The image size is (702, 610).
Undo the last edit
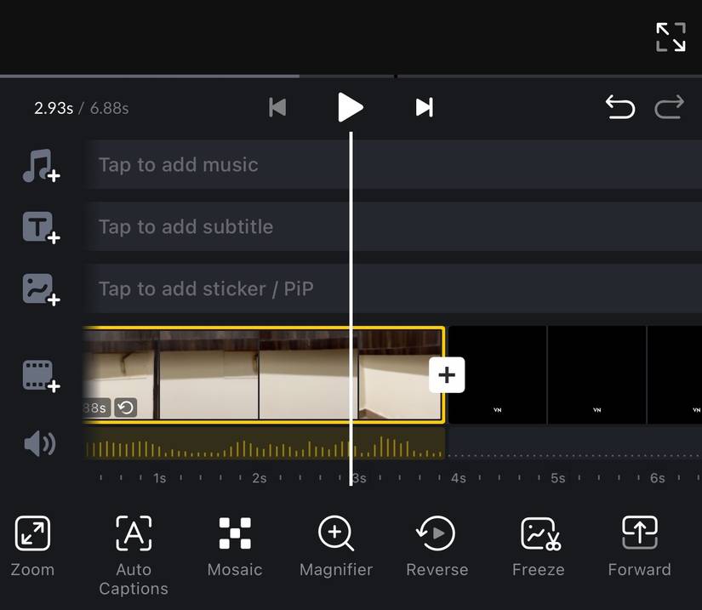[621, 107]
